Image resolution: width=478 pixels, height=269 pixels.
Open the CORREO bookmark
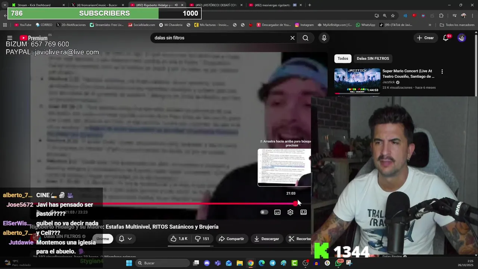tap(44, 25)
